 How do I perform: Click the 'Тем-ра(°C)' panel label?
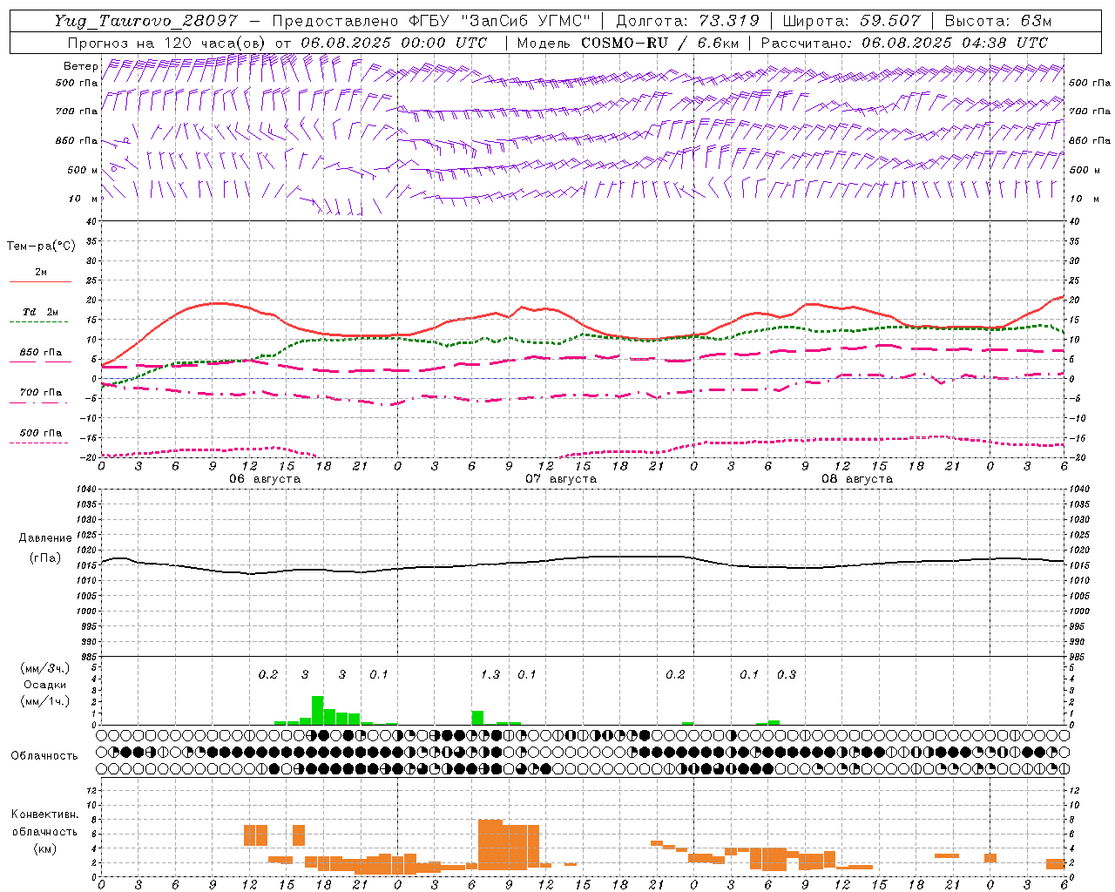coord(41,247)
